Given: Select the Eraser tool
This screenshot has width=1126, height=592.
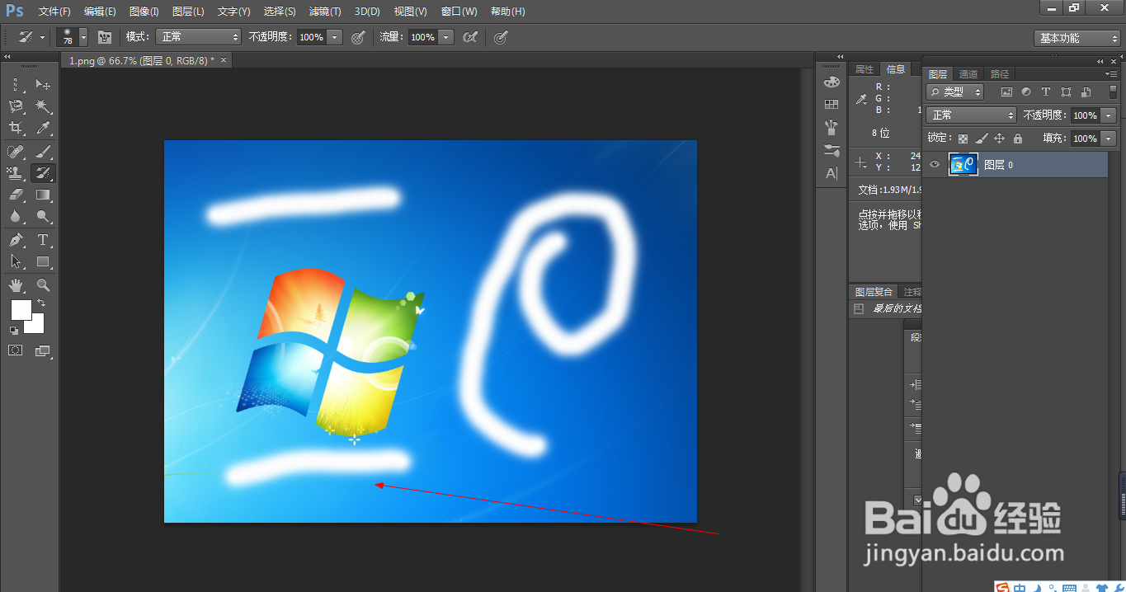Looking at the screenshot, I should pos(16,195).
